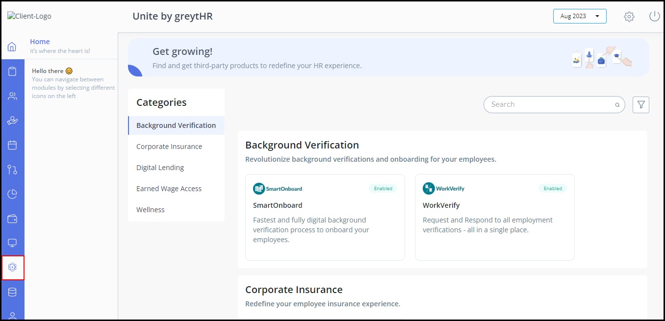This screenshot has width=665, height=321.
Task: Open the database stack sidebar icon
Action: [x=12, y=292]
